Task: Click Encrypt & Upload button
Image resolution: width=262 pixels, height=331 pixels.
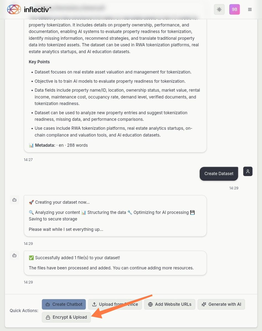Action: click(66, 317)
